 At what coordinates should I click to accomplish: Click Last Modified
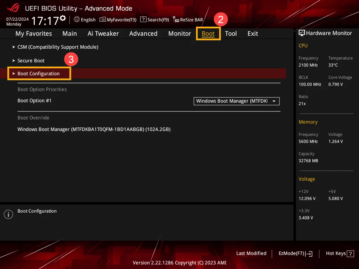[251, 253]
